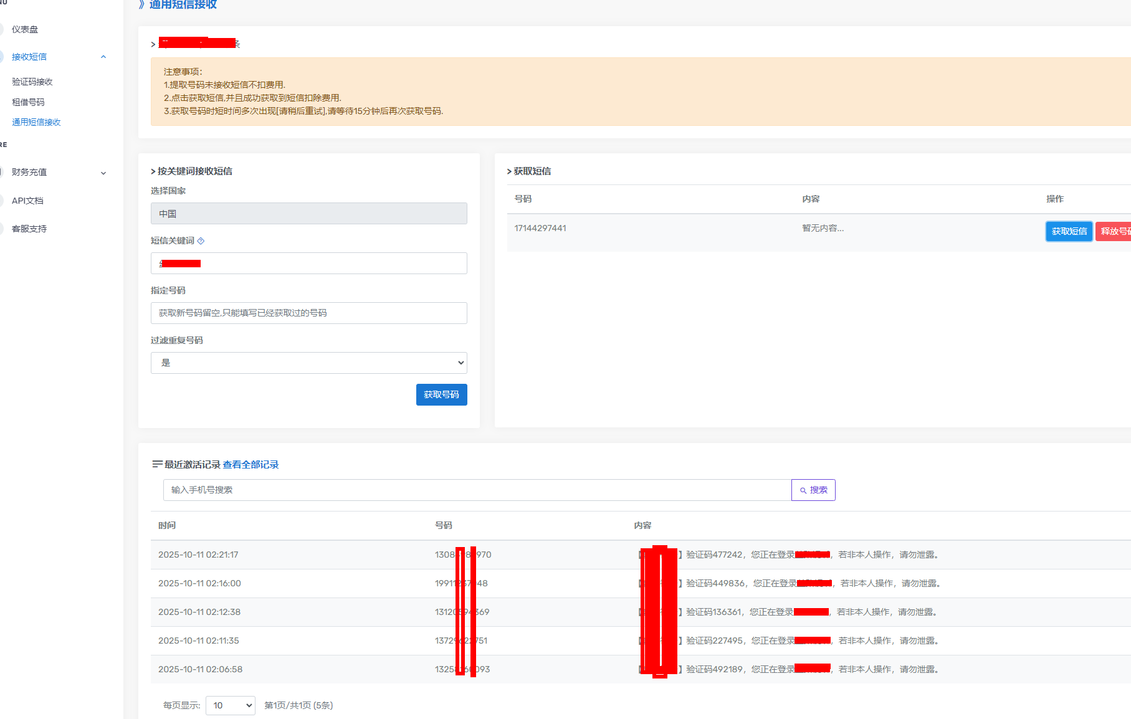Click the info icon beside 短信关键词
This screenshot has width=1131, height=719.
(201, 241)
